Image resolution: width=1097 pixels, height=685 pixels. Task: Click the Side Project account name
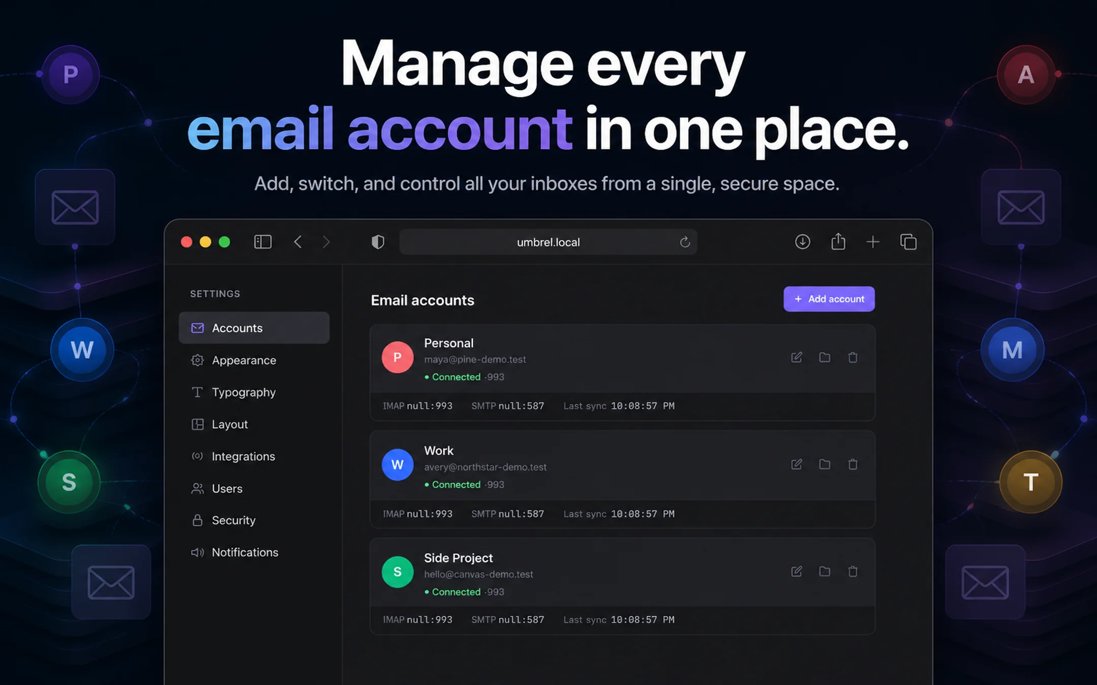click(x=459, y=558)
